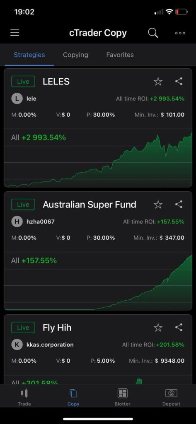Viewport: 196px width, 424px height.
Task: Open the Blotter section
Action: point(122,397)
